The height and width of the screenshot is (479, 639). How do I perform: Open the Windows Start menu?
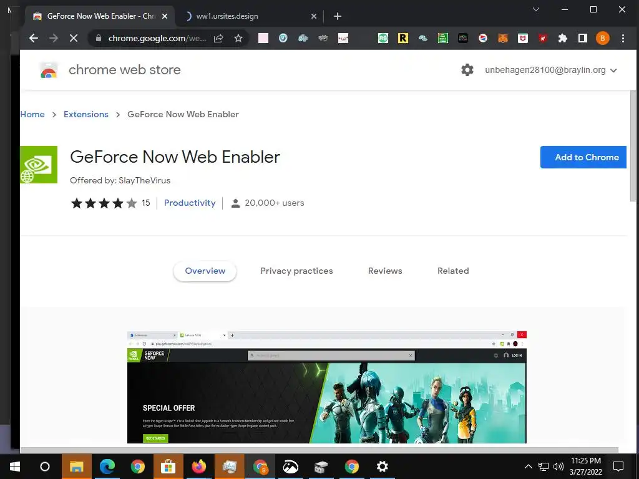tap(15, 467)
